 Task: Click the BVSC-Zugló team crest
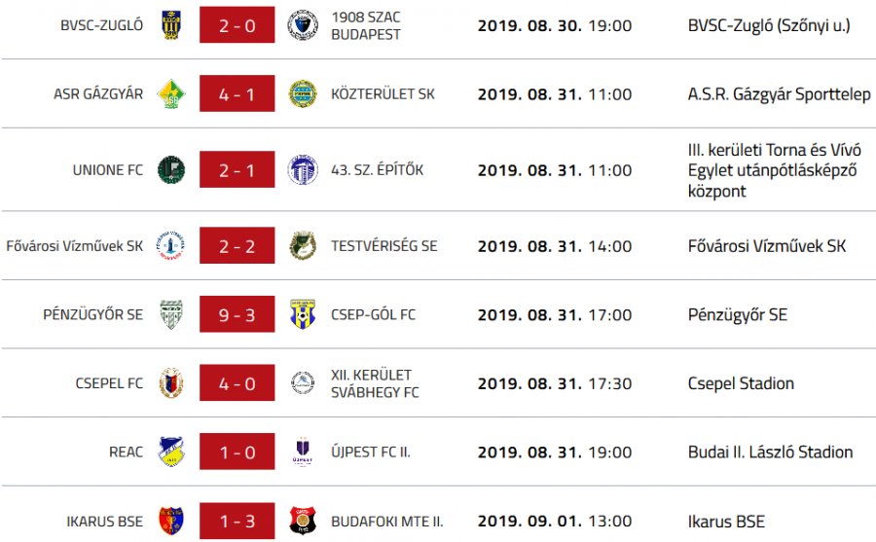pyautogui.click(x=171, y=25)
